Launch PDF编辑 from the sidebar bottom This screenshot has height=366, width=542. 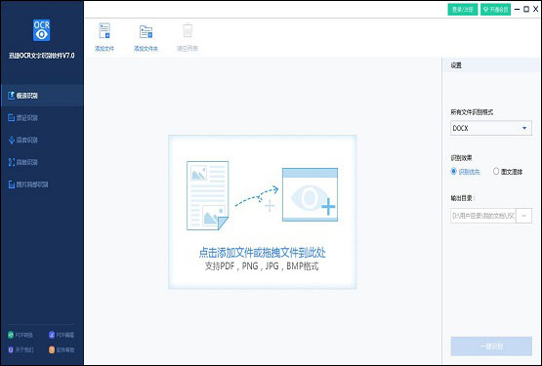point(62,335)
